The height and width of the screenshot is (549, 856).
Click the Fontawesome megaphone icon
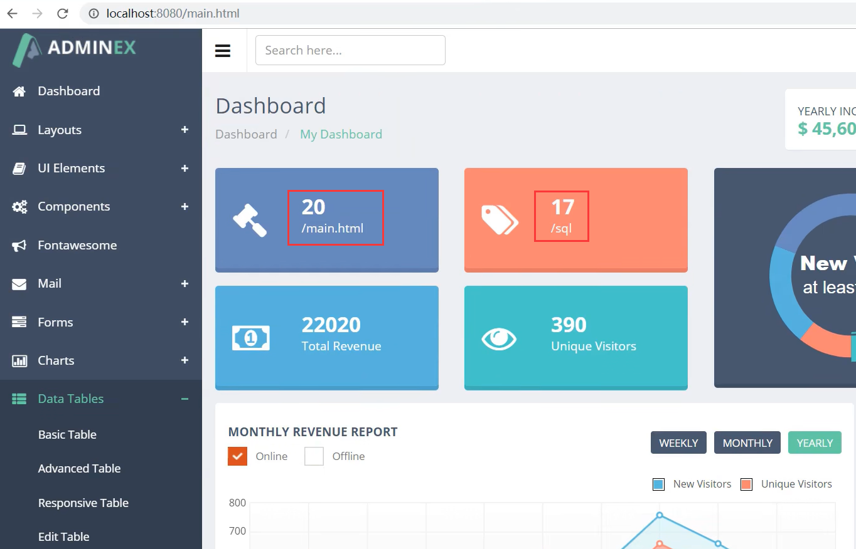click(x=19, y=246)
